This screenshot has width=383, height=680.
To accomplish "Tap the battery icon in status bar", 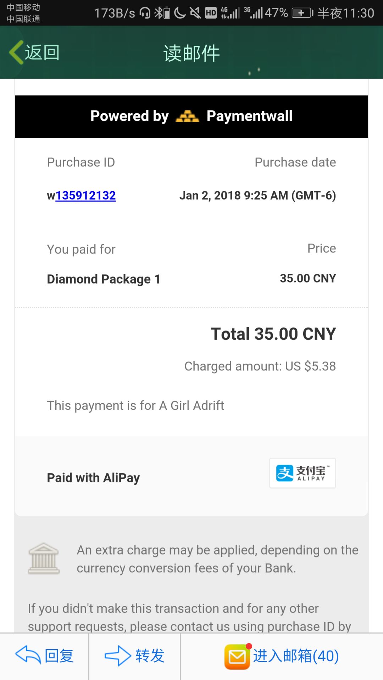I will 302,13.
